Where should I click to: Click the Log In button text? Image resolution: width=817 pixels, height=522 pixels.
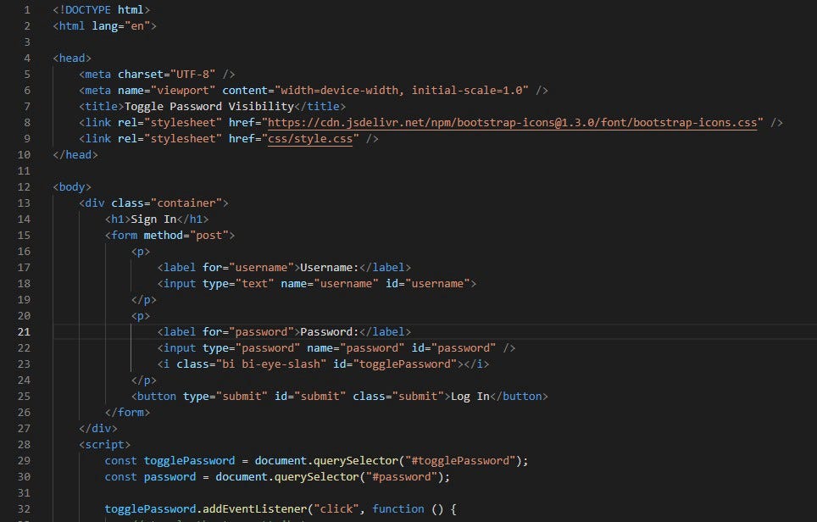(472, 396)
